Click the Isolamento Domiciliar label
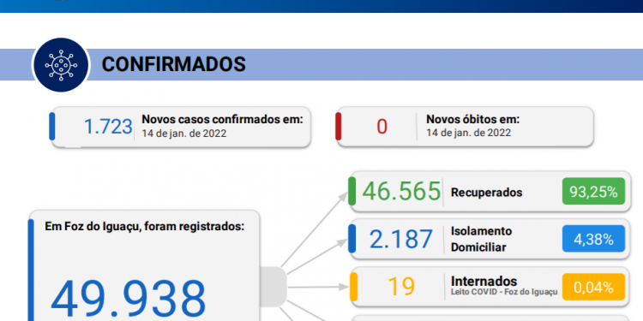 482,239
